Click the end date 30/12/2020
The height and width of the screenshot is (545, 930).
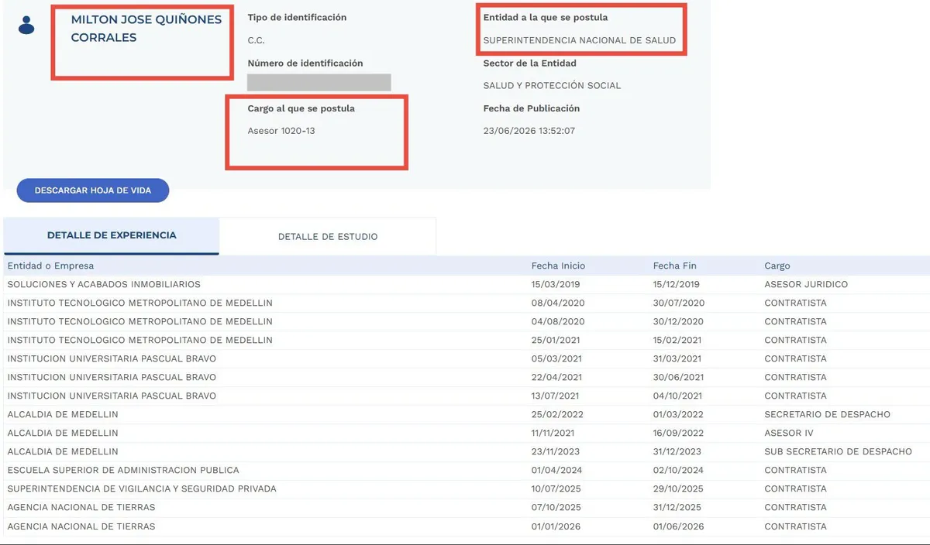(x=678, y=321)
